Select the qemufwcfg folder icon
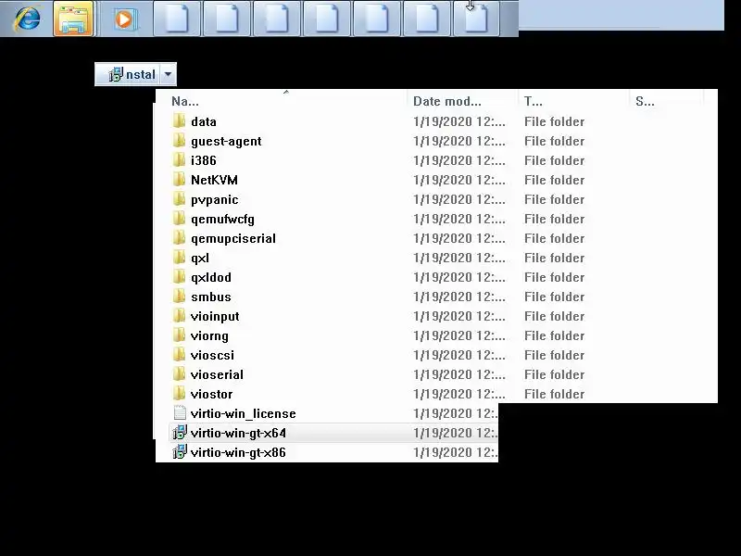Image resolution: width=741 pixels, height=556 pixels. [x=179, y=219]
